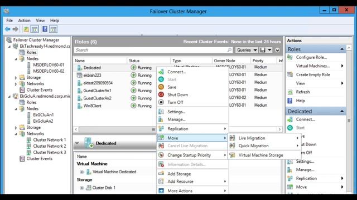
Task: Click the ekblah223 role icon
Action: (x=79, y=76)
